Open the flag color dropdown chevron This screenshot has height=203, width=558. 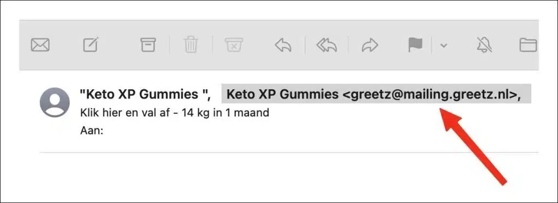(444, 46)
